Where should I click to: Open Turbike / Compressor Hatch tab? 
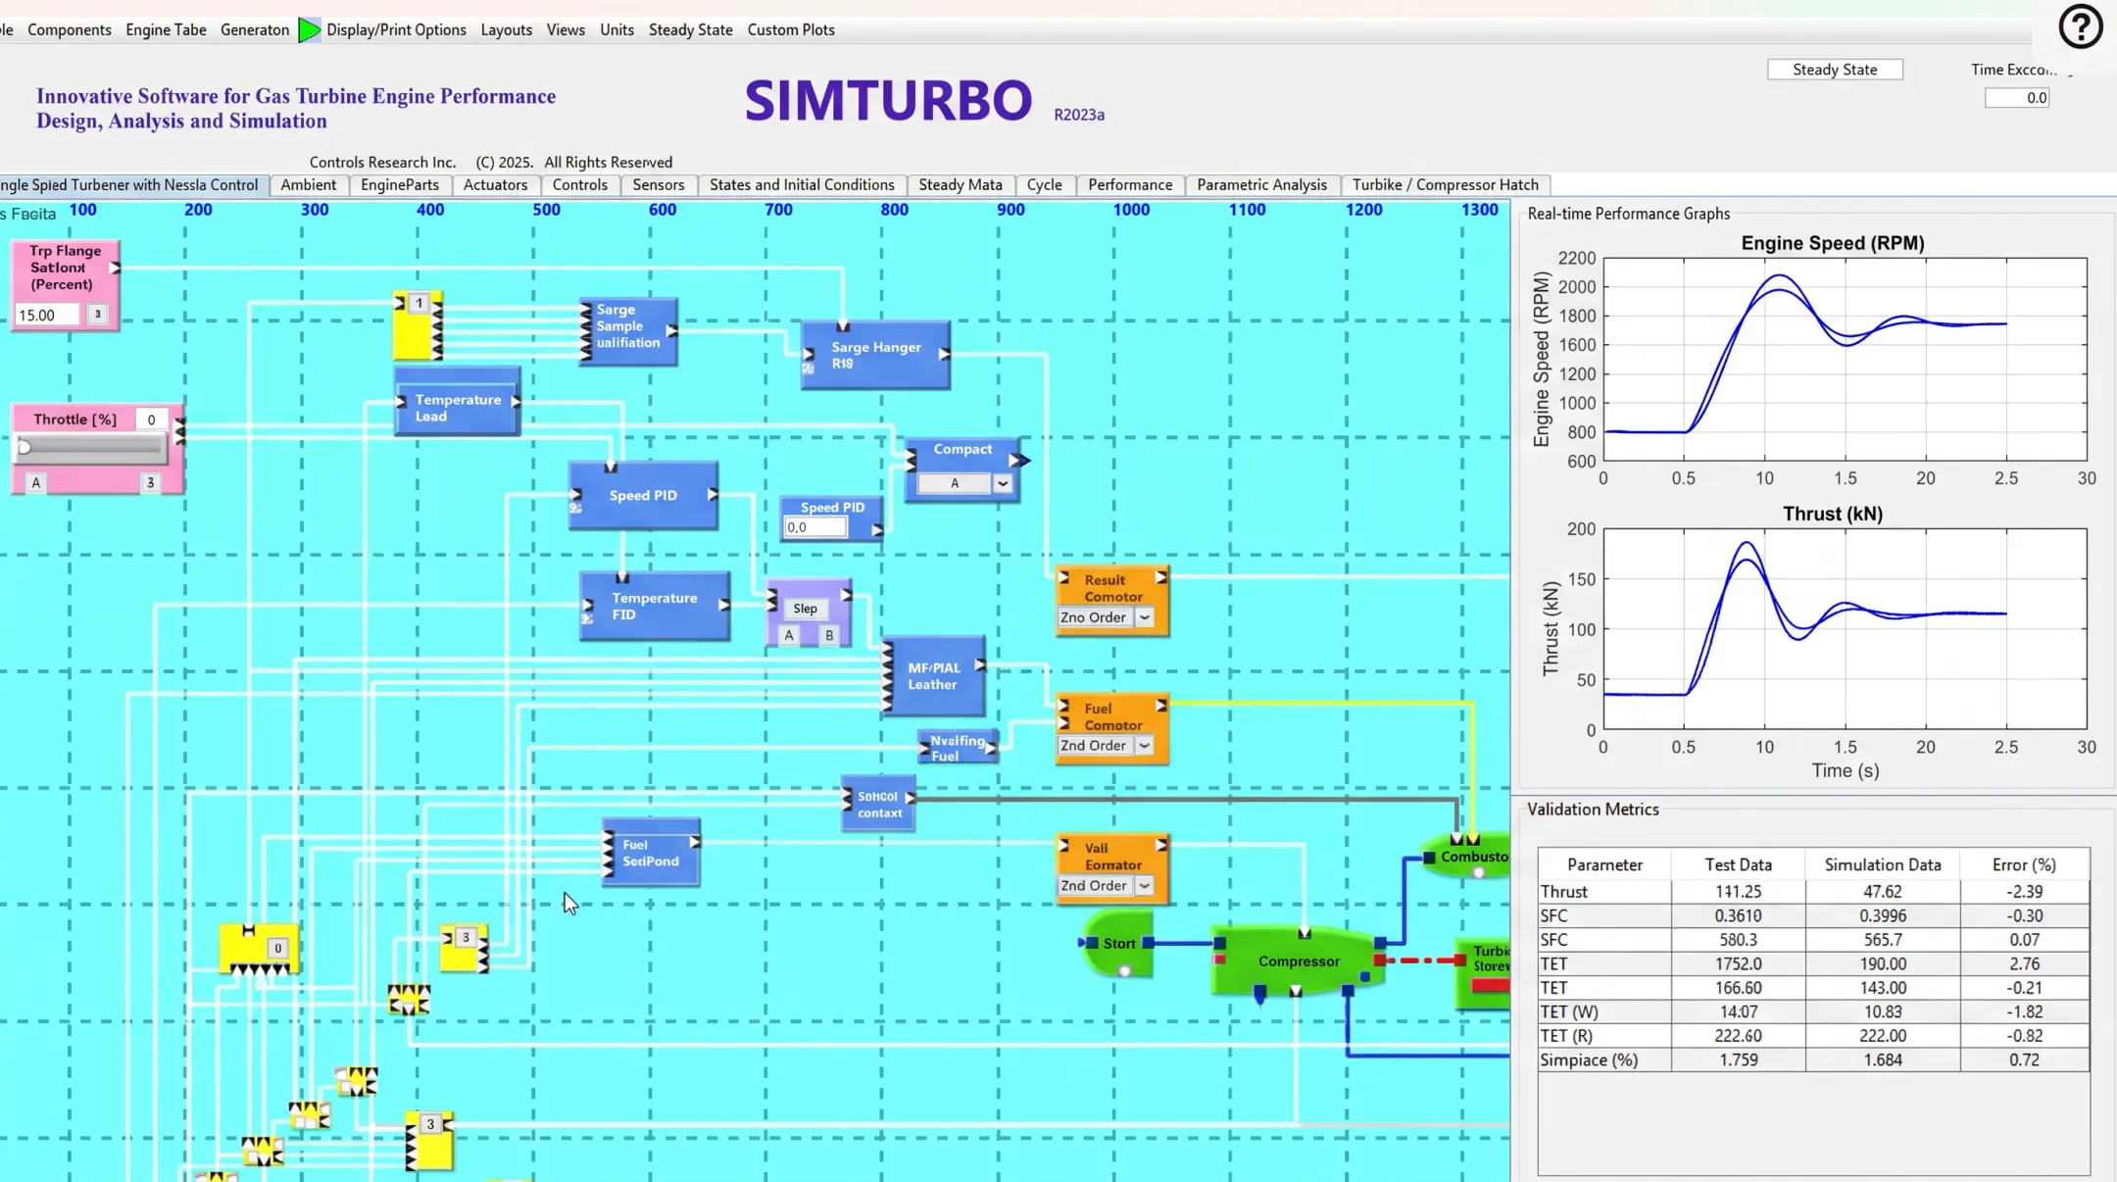[x=1445, y=184]
